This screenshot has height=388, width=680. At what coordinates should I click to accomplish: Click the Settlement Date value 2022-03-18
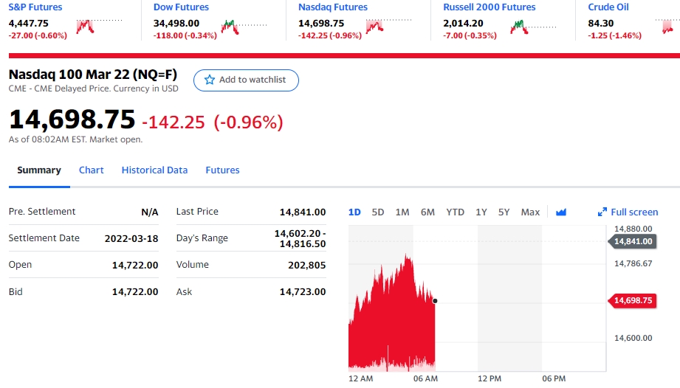point(131,238)
